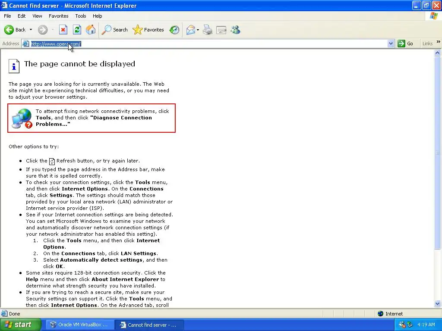
Task: Go to the Home page icon
Action: coord(91,30)
